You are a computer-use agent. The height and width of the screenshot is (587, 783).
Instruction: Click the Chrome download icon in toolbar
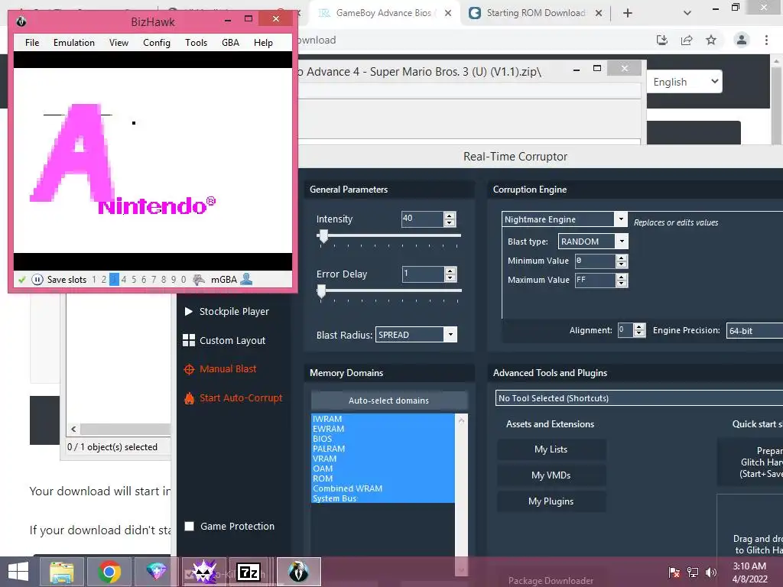(x=662, y=40)
